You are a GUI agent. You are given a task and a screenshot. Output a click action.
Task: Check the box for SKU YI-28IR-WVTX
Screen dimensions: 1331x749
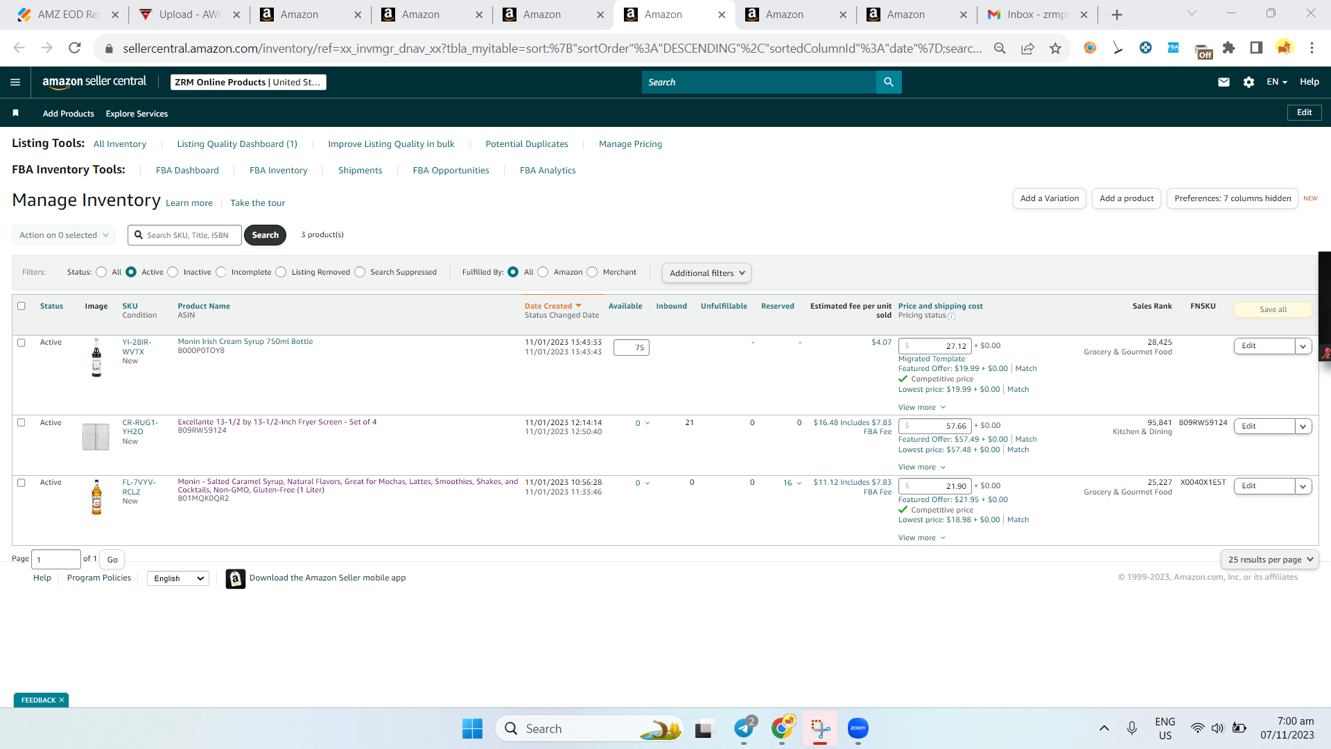click(21, 343)
